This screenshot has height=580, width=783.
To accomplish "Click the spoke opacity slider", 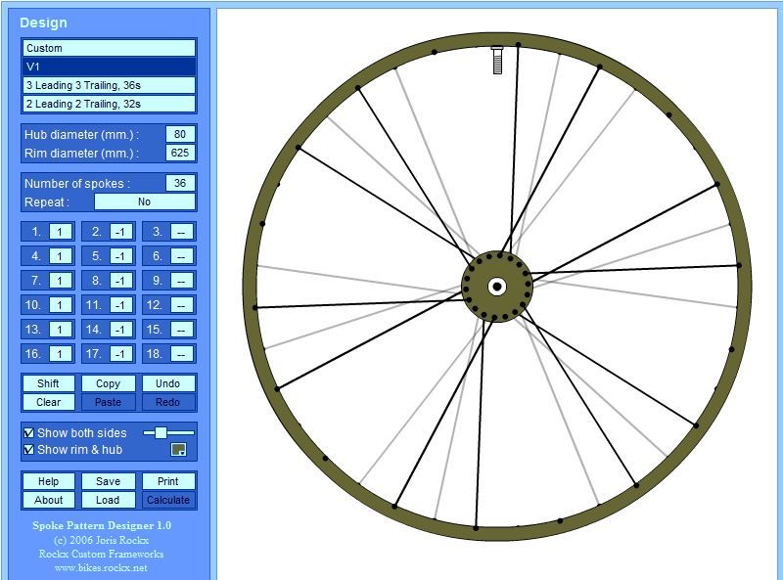I will pos(161,432).
